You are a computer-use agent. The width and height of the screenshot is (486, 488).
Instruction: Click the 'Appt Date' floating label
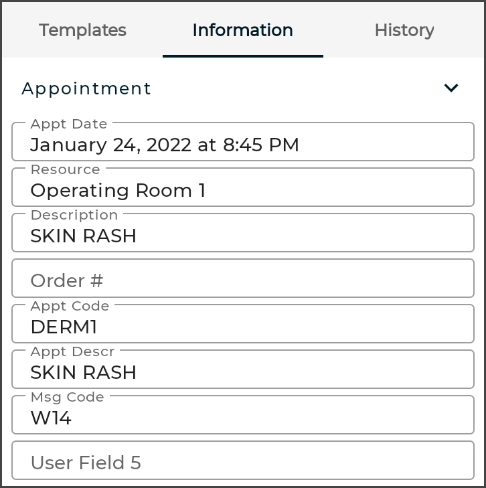click(69, 124)
